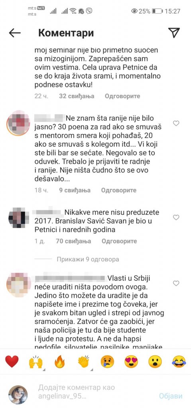Insert raised hands emoji reaction

(x=36, y=362)
